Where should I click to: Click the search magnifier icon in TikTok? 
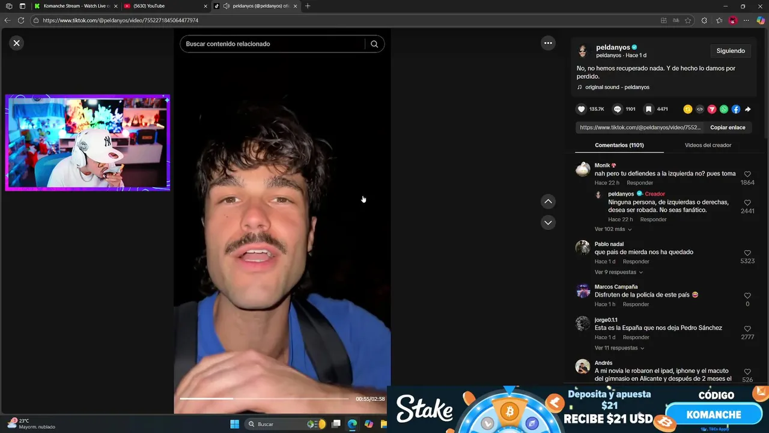click(x=374, y=44)
